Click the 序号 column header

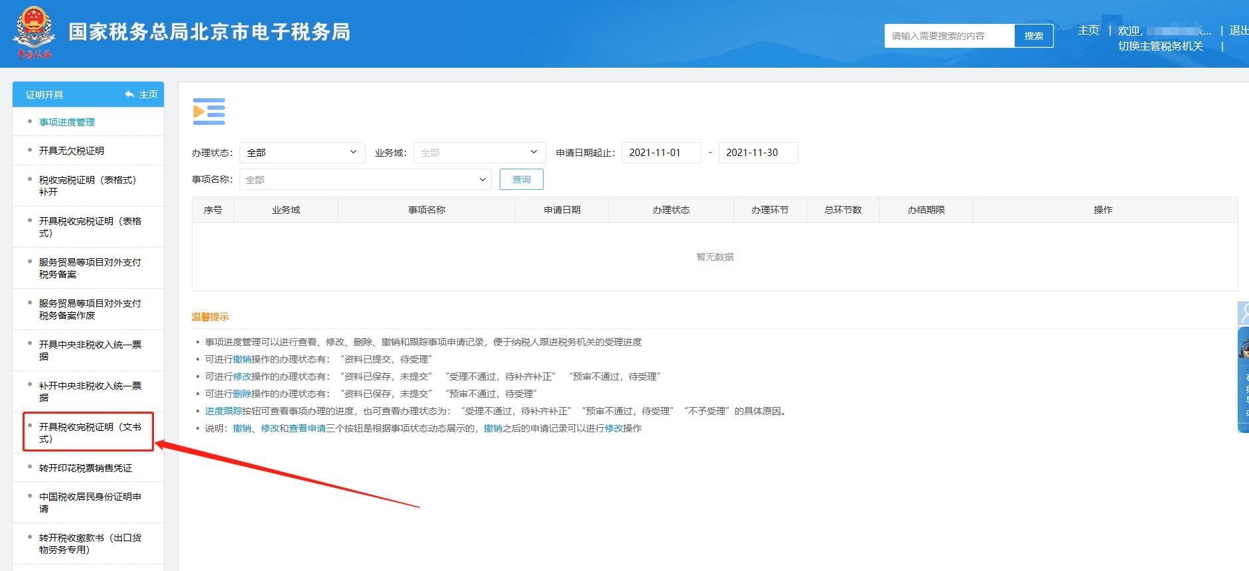tap(213, 210)
